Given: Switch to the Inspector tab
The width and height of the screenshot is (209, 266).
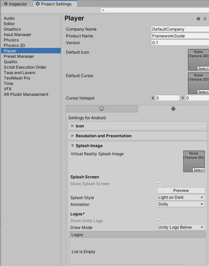Looking at the screenshot, I should click(15, 4).
